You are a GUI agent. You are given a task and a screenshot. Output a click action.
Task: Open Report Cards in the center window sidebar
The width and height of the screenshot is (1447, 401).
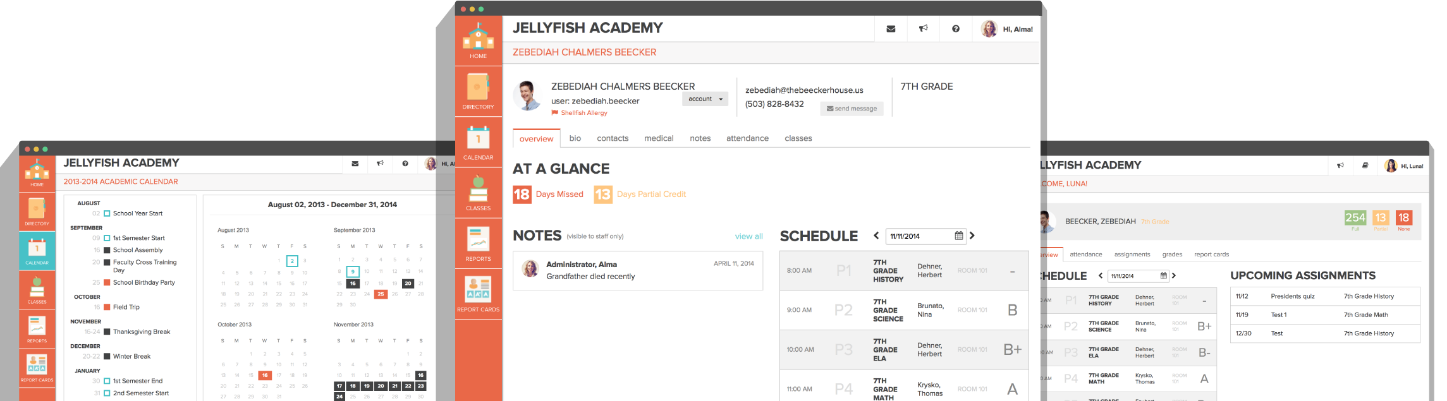(478, 294)
